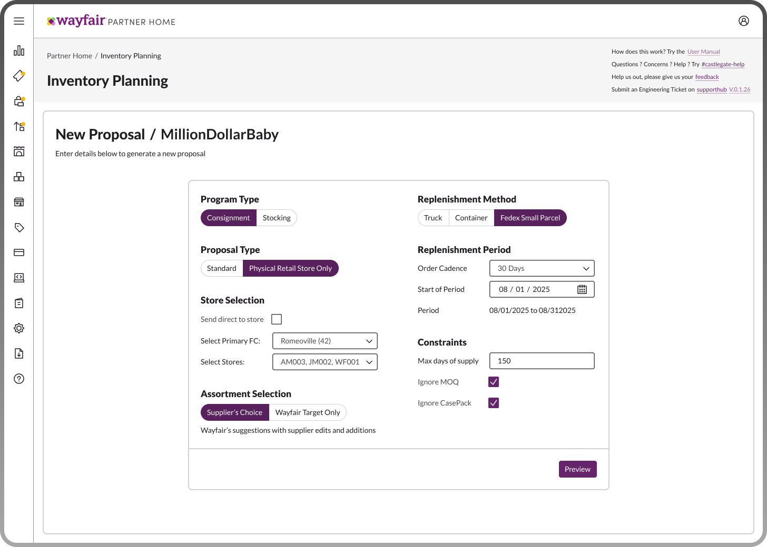Open the bar chart analytics icon
The image size is (767, 547).
(x=19, y=50)
